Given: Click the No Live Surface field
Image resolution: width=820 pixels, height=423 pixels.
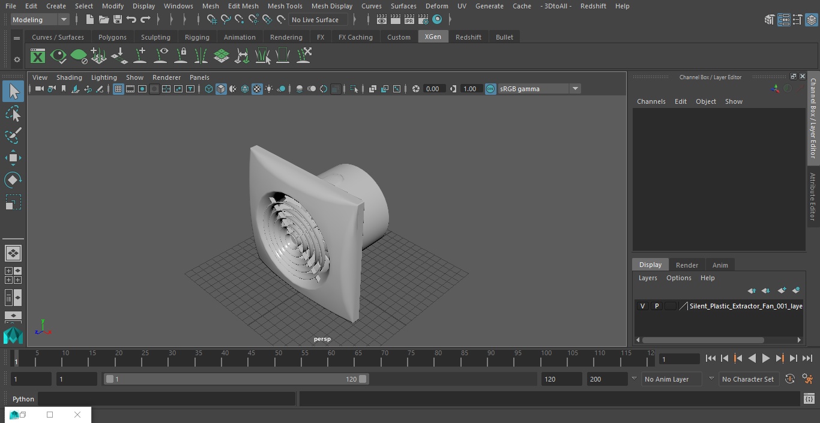Looking at the screenshot, I should pos(318,20).
